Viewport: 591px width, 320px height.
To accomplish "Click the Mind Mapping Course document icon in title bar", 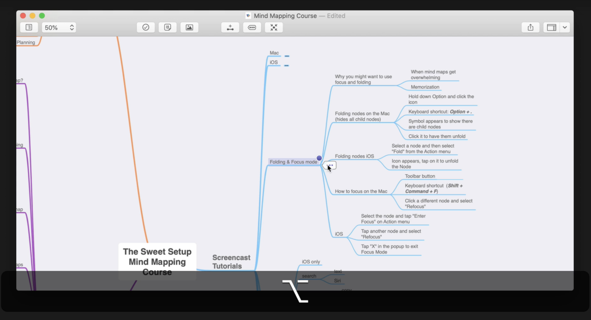I will (x=249, y=16).
